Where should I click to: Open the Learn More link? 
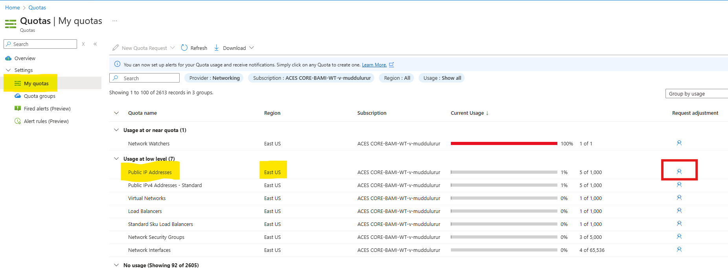374,65
